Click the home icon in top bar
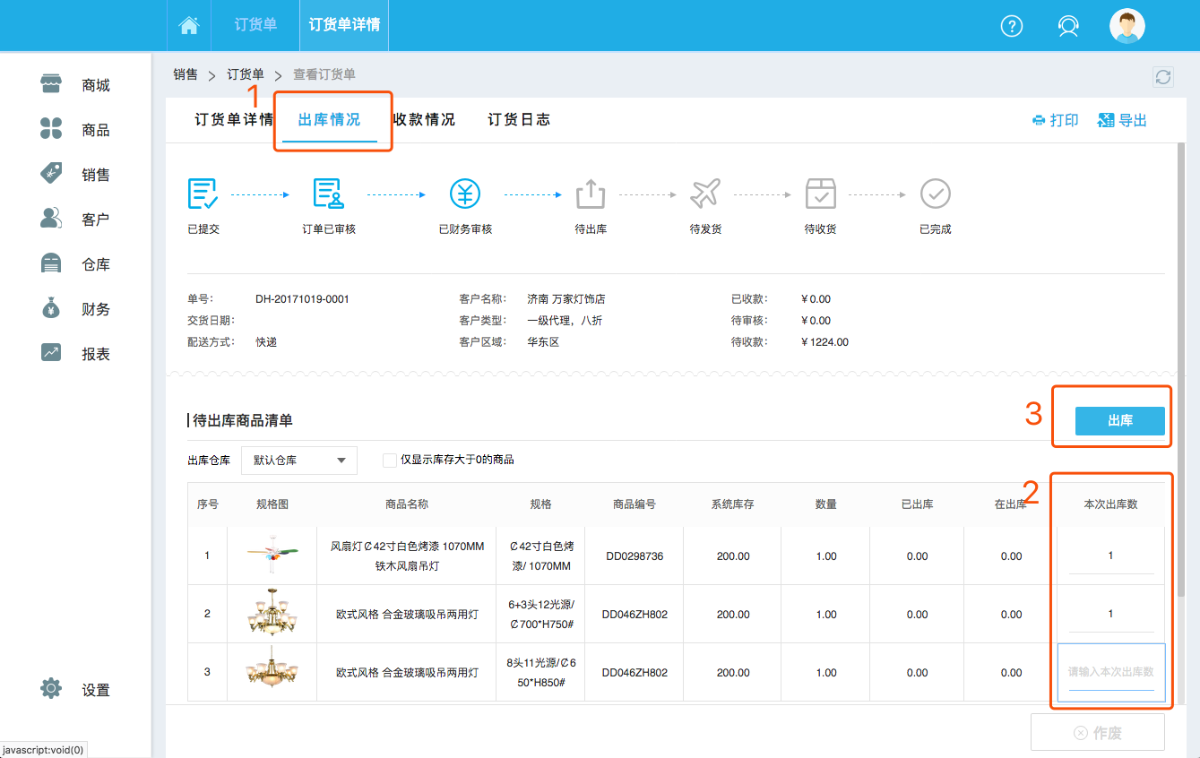 click(189, 25)
